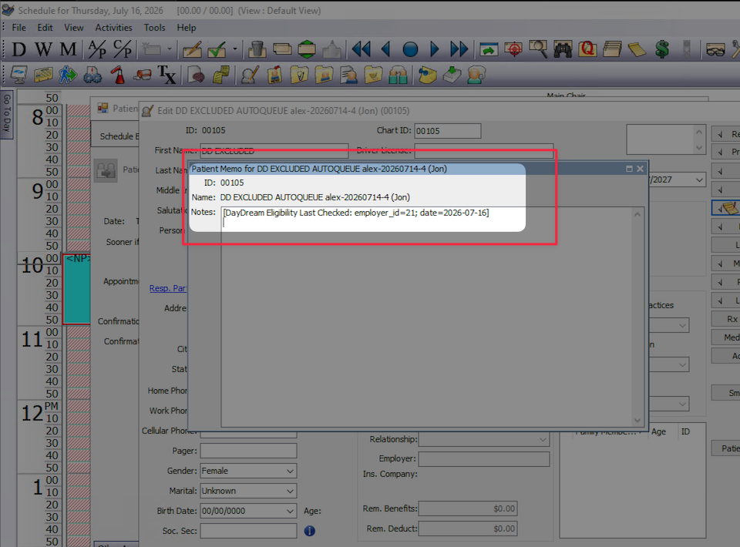Go to previous day single left arrow

pos(386,49)
